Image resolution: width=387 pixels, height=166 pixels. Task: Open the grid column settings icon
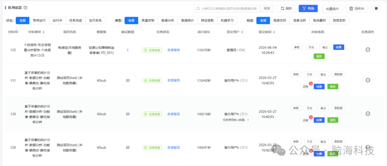click(376, 8)
